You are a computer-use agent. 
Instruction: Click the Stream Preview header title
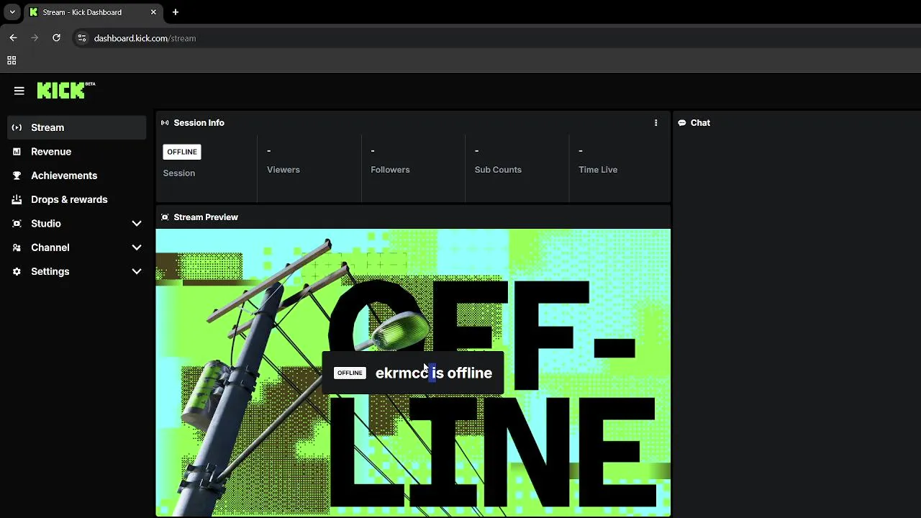pos(206,217)
